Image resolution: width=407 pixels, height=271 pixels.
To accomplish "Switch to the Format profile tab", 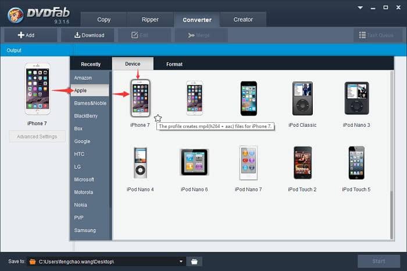I will 174,64.
